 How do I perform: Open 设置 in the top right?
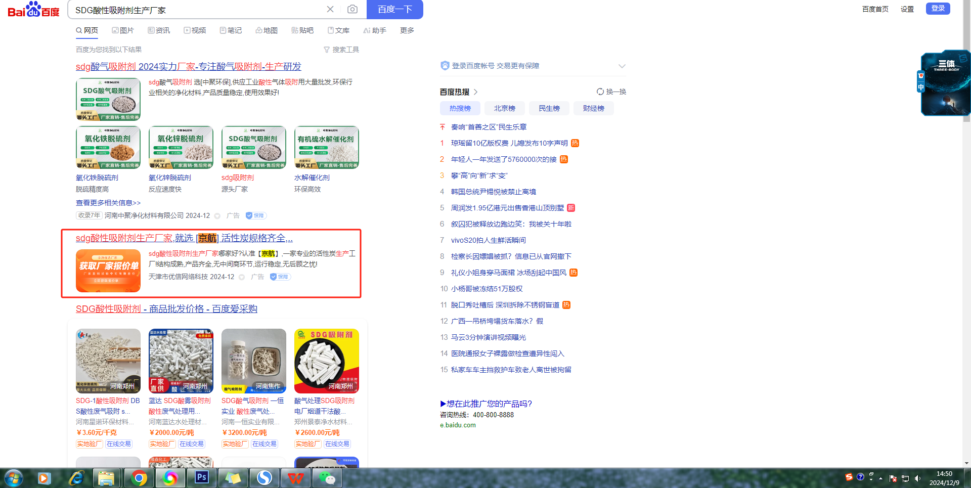coord(907,9)
